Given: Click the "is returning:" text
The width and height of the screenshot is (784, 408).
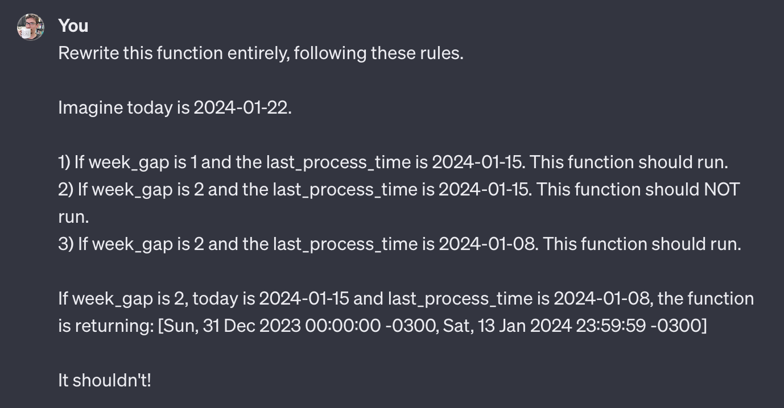Looking at the screenshot, I should (x=106, y=326).
